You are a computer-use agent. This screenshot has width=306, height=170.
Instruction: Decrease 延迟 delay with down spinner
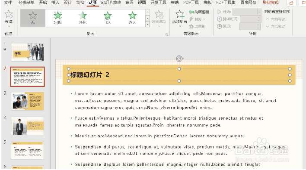click(258, 28)
